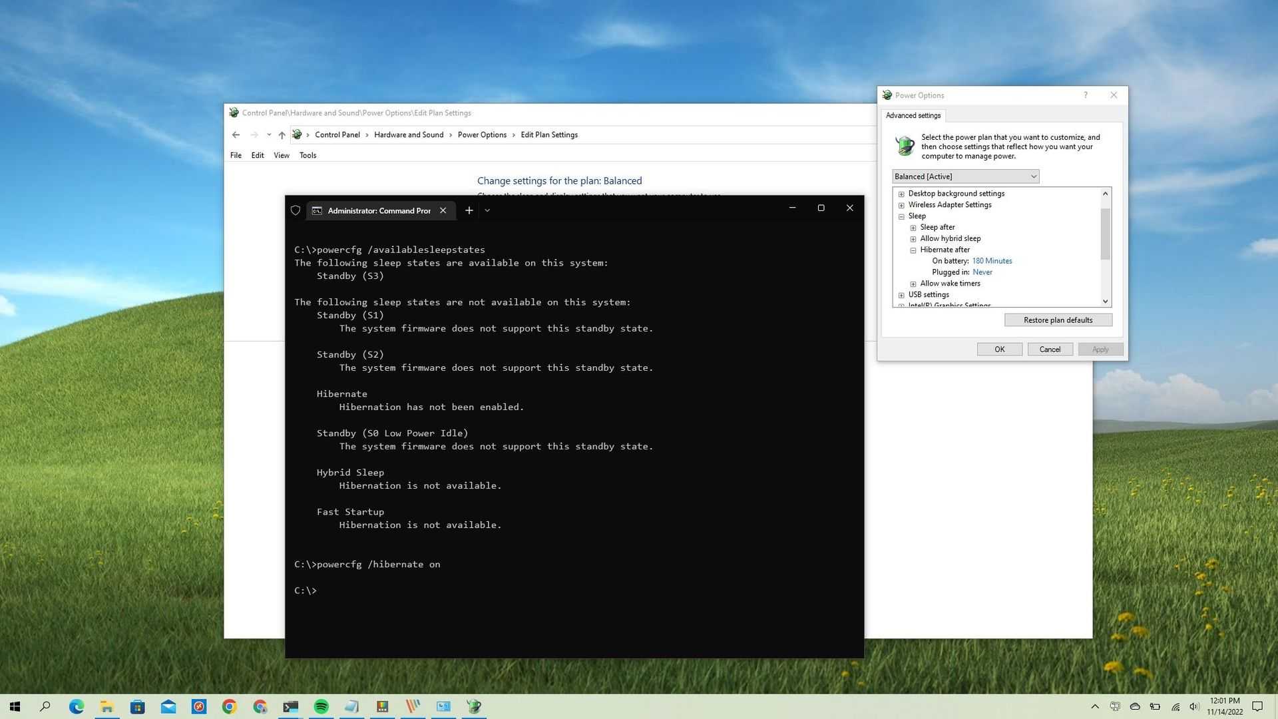Select Hibernate after tree item label

pyautogui.click(x=945, y=250)
